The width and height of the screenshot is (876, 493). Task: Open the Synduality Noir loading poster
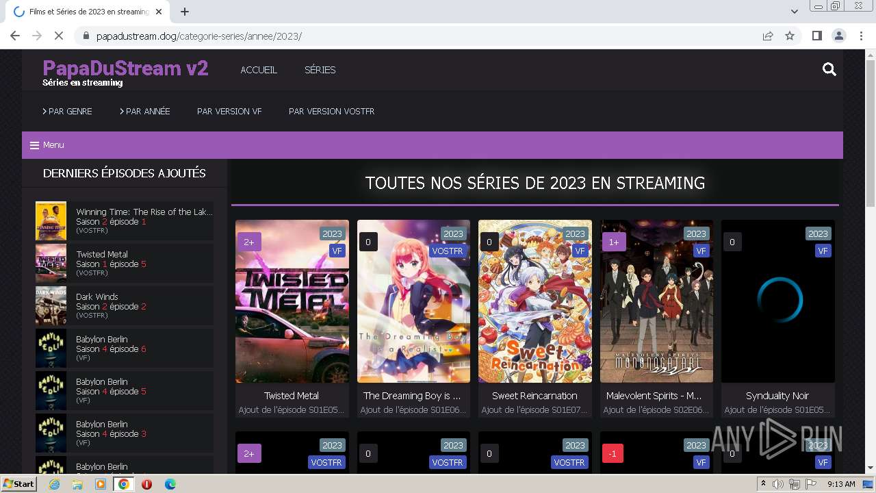click(x=778, y=301)
